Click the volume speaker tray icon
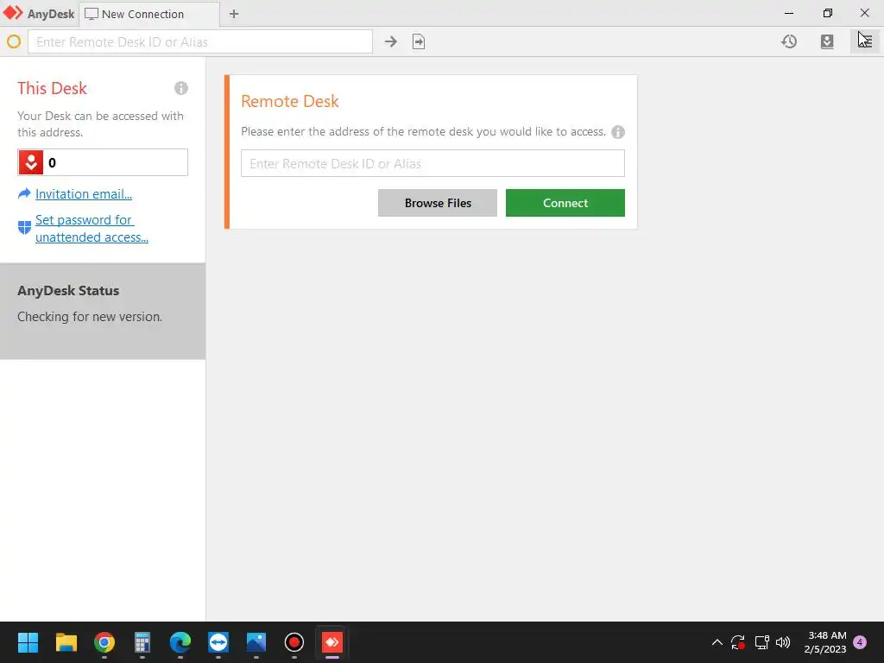The height and width of the screenshot is (663, 884). (783, 642)
